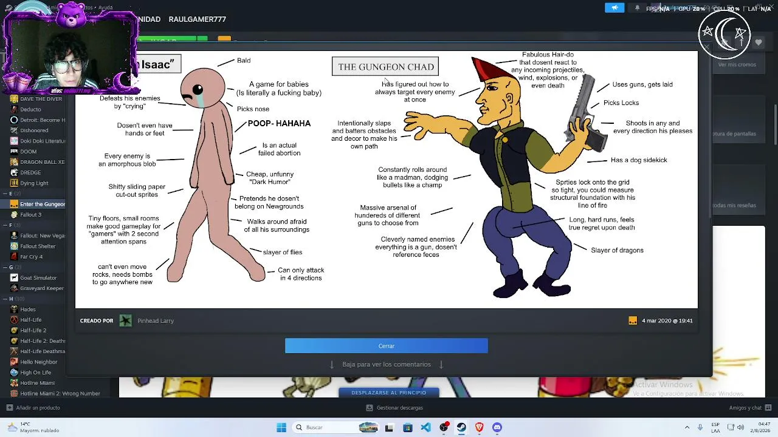
Task: Click the heart favorite icon
Action: [759, 42]
